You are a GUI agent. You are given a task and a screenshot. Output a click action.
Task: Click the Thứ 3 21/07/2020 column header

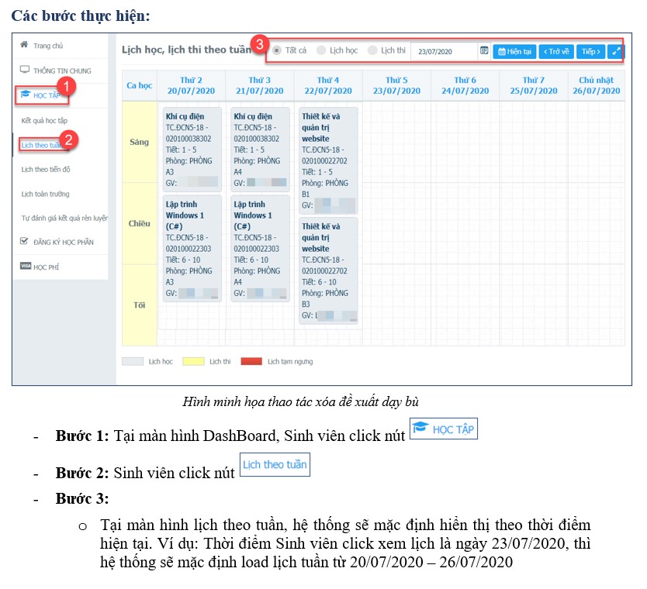click(x=260, y=85)
